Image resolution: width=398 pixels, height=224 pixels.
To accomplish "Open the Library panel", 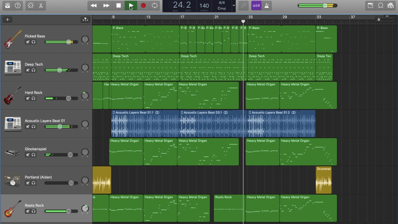I will [7, 5].
